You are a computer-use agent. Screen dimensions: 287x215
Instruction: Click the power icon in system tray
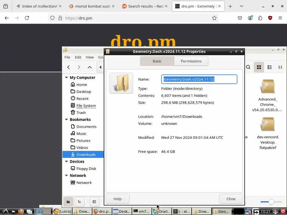283,211
